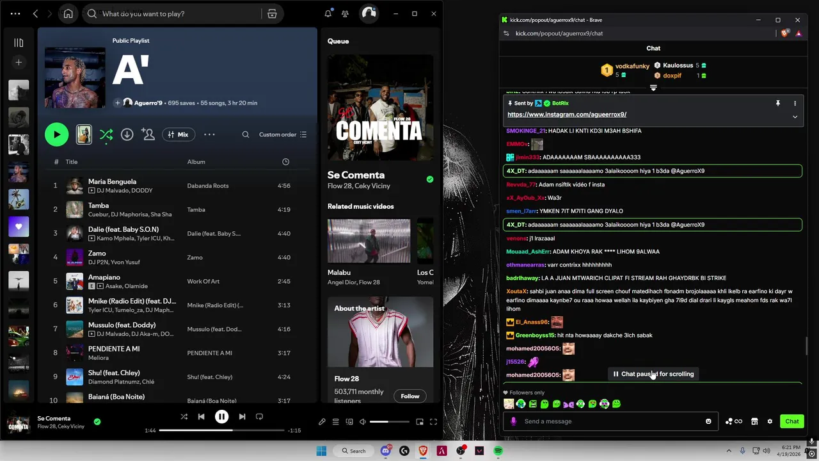Screen dimensions: 819x461
Task: Click the Mix button
Action: tap(179, 134)
